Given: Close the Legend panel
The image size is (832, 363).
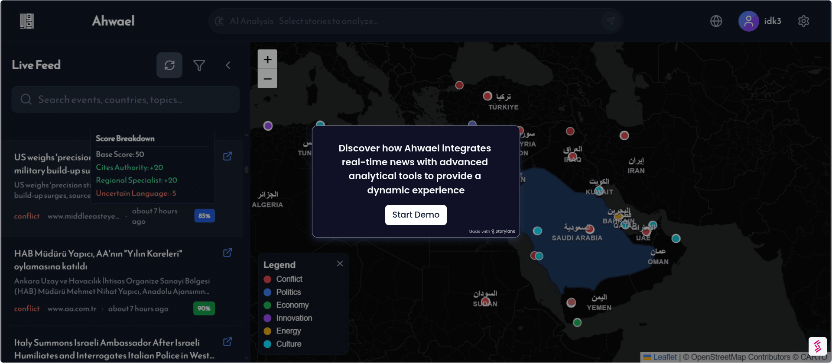Looking at the screenshot, I should (x=340, y=263).
